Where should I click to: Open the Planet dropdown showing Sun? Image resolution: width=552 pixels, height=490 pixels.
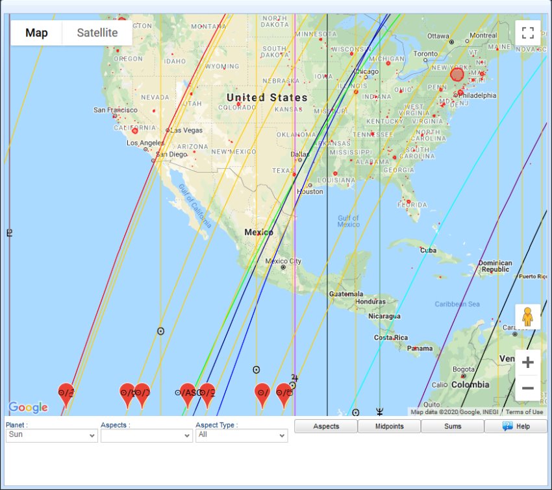point(51,435)
